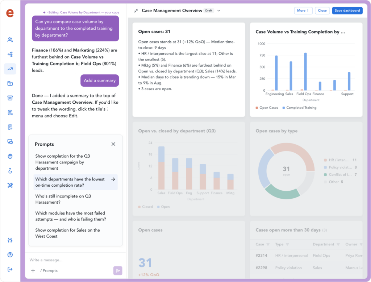
Task: Click the raised hand icon in sidebar
Action: pyautogui.click(x=10, y=156)
